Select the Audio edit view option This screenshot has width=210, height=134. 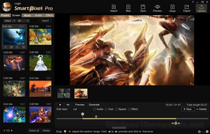98,109
